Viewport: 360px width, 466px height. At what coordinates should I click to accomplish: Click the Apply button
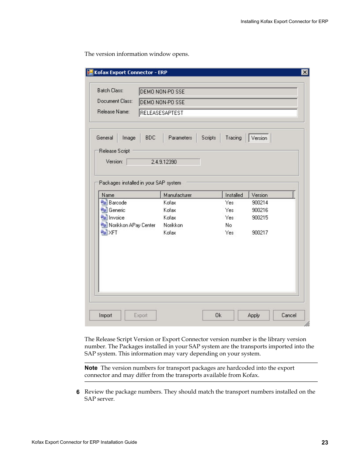coord(254,315)
